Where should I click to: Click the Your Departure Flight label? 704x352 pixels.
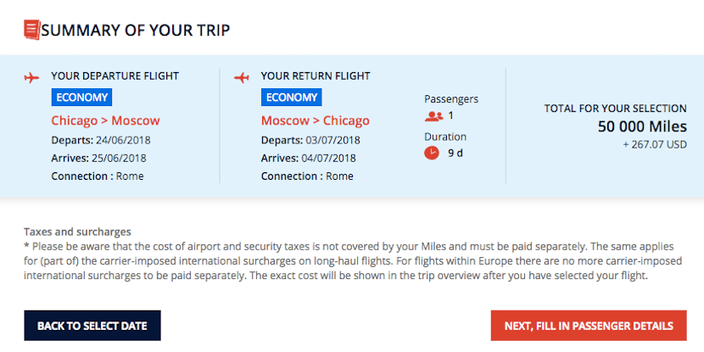click(x=115, y=76)
